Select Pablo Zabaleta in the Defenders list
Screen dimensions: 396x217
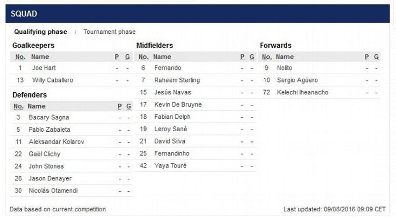[x=49, y=130]
